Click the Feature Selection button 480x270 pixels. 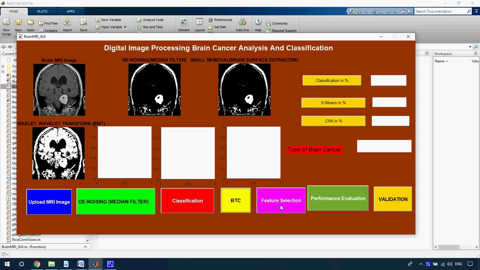pos(281,200)
